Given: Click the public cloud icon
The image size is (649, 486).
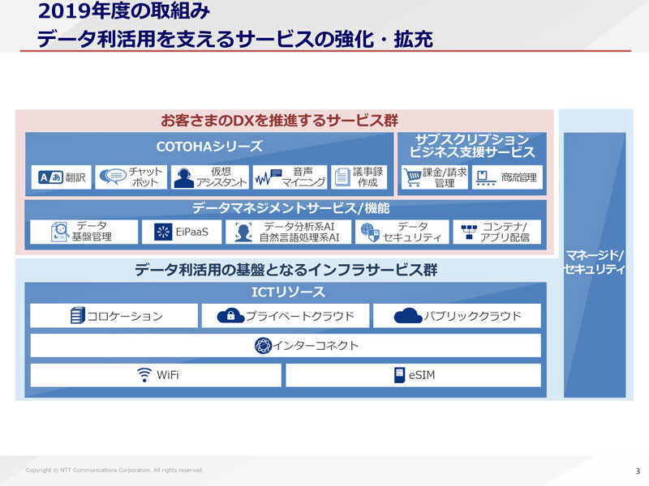Looking at the screenshot, I should [x=408, y=316].
